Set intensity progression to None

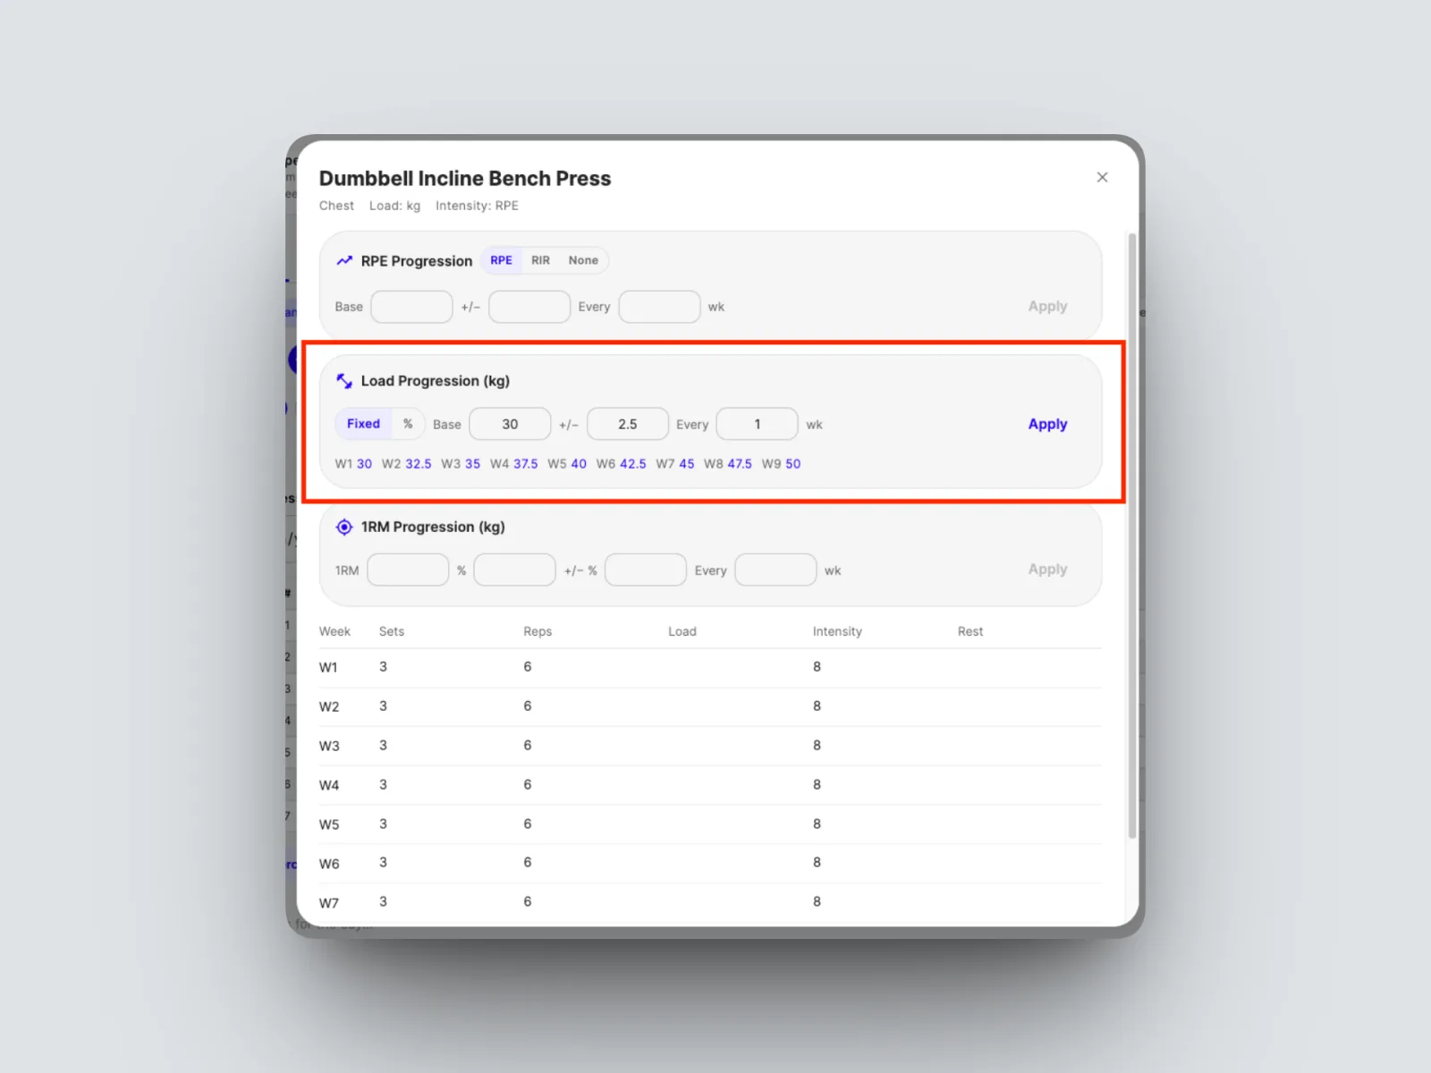(x=583, y=260)
